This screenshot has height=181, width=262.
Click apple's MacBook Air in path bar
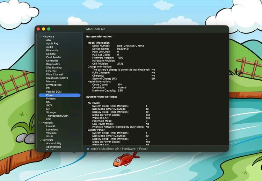(x=105, y=149)
